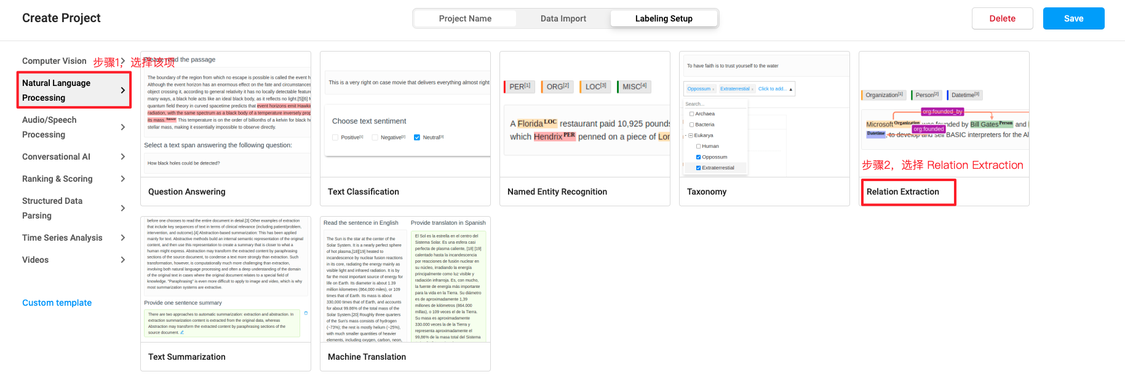Expand the Natural Language Processing chevron
The image size is (1125, 388).
(x=123, y=90)
